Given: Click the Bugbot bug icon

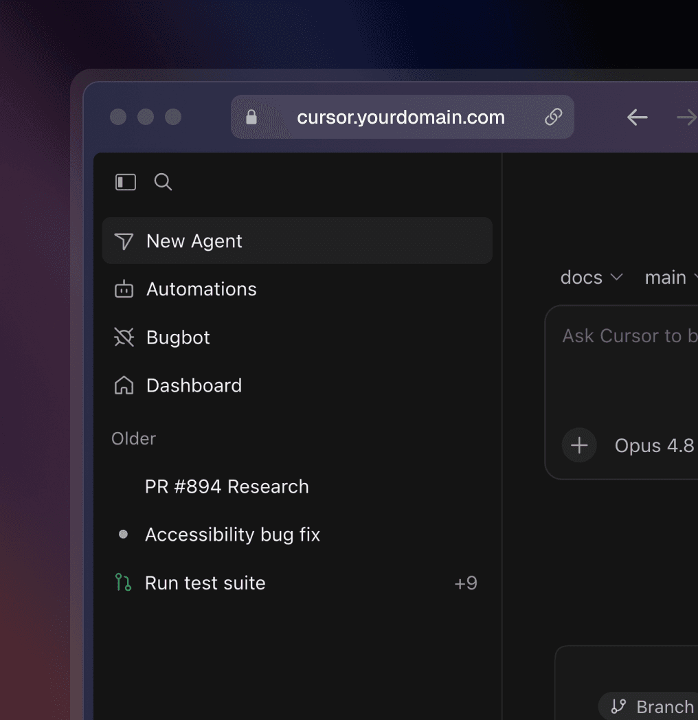Looking at the screenshot, I should pos(124,337).
